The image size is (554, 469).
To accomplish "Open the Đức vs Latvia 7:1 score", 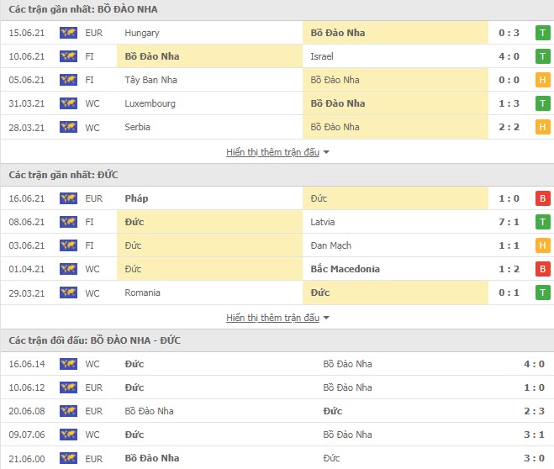I will (509, 222).
